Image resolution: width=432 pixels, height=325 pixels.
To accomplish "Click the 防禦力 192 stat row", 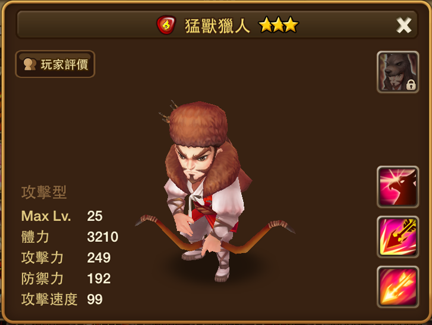I will click(66, 279).
